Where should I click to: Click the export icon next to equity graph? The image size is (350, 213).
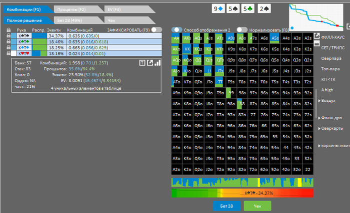[348, 26]
